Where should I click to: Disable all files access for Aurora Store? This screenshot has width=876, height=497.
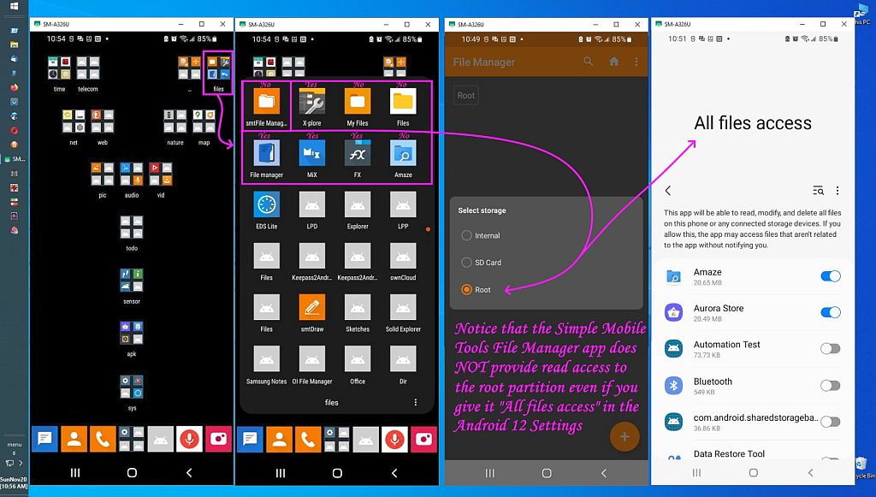(830, 313)
